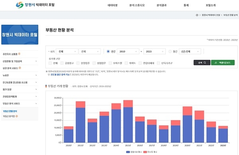Expand the 물가 동향 sidebar menu

[20, 89]
